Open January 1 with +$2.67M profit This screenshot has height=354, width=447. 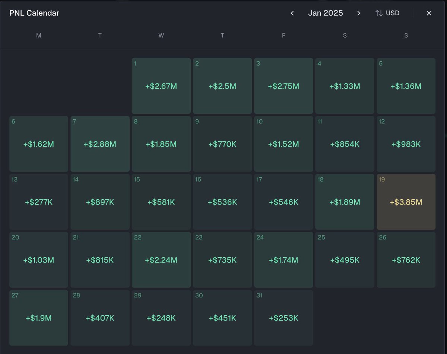(x=161, y=86)
